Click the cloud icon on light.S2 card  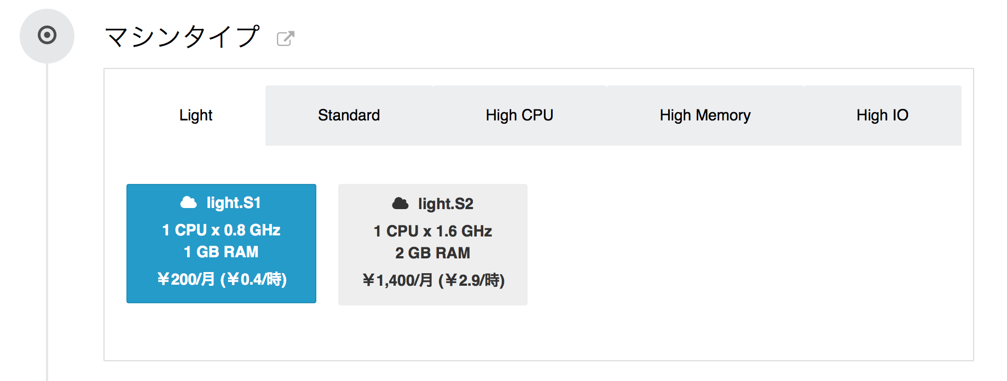[400, 203]
